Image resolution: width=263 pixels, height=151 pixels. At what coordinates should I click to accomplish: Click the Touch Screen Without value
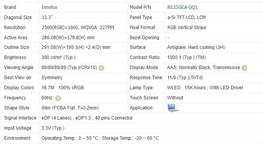175,98
